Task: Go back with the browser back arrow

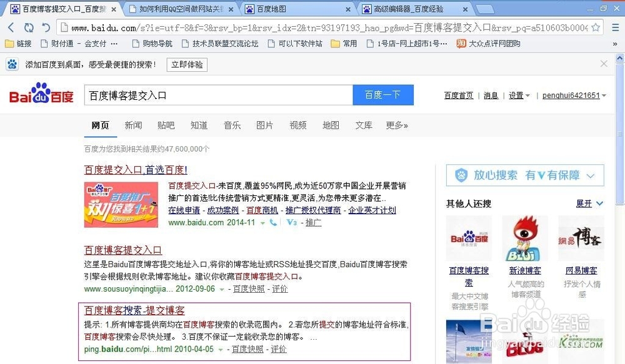Action: pyautogui.click(x=11, y=27)
